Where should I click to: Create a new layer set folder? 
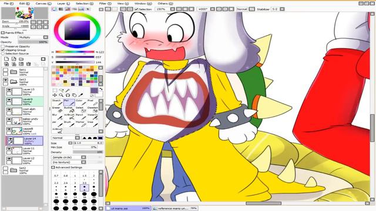21,59
